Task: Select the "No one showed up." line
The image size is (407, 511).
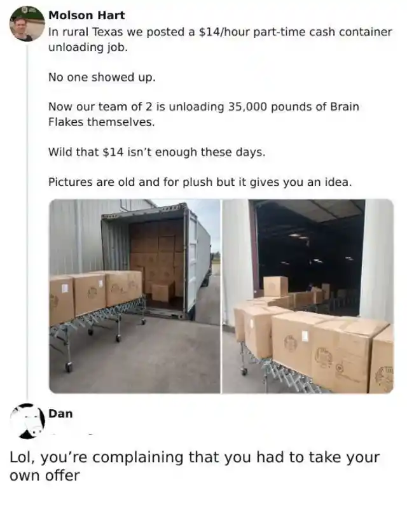Action: pyautogui.click(x=102, y=77)
